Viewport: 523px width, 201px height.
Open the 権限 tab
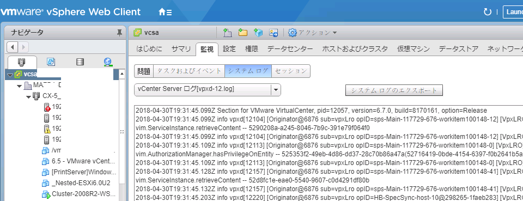click(x=252, y=49)
